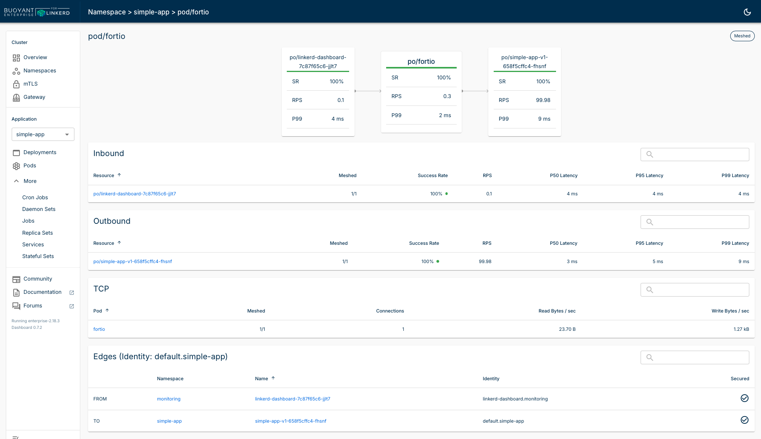Open Services in sidebar menu
The image size is (761, 439).
click(x=33, y=244)
